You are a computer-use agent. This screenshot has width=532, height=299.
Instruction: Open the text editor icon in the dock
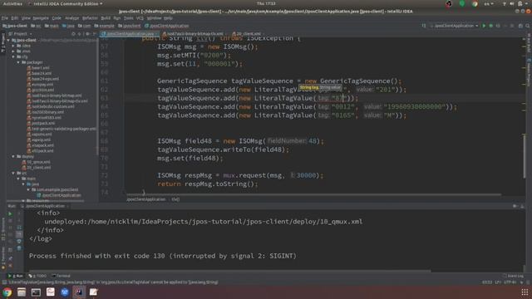tap(93, 292)
